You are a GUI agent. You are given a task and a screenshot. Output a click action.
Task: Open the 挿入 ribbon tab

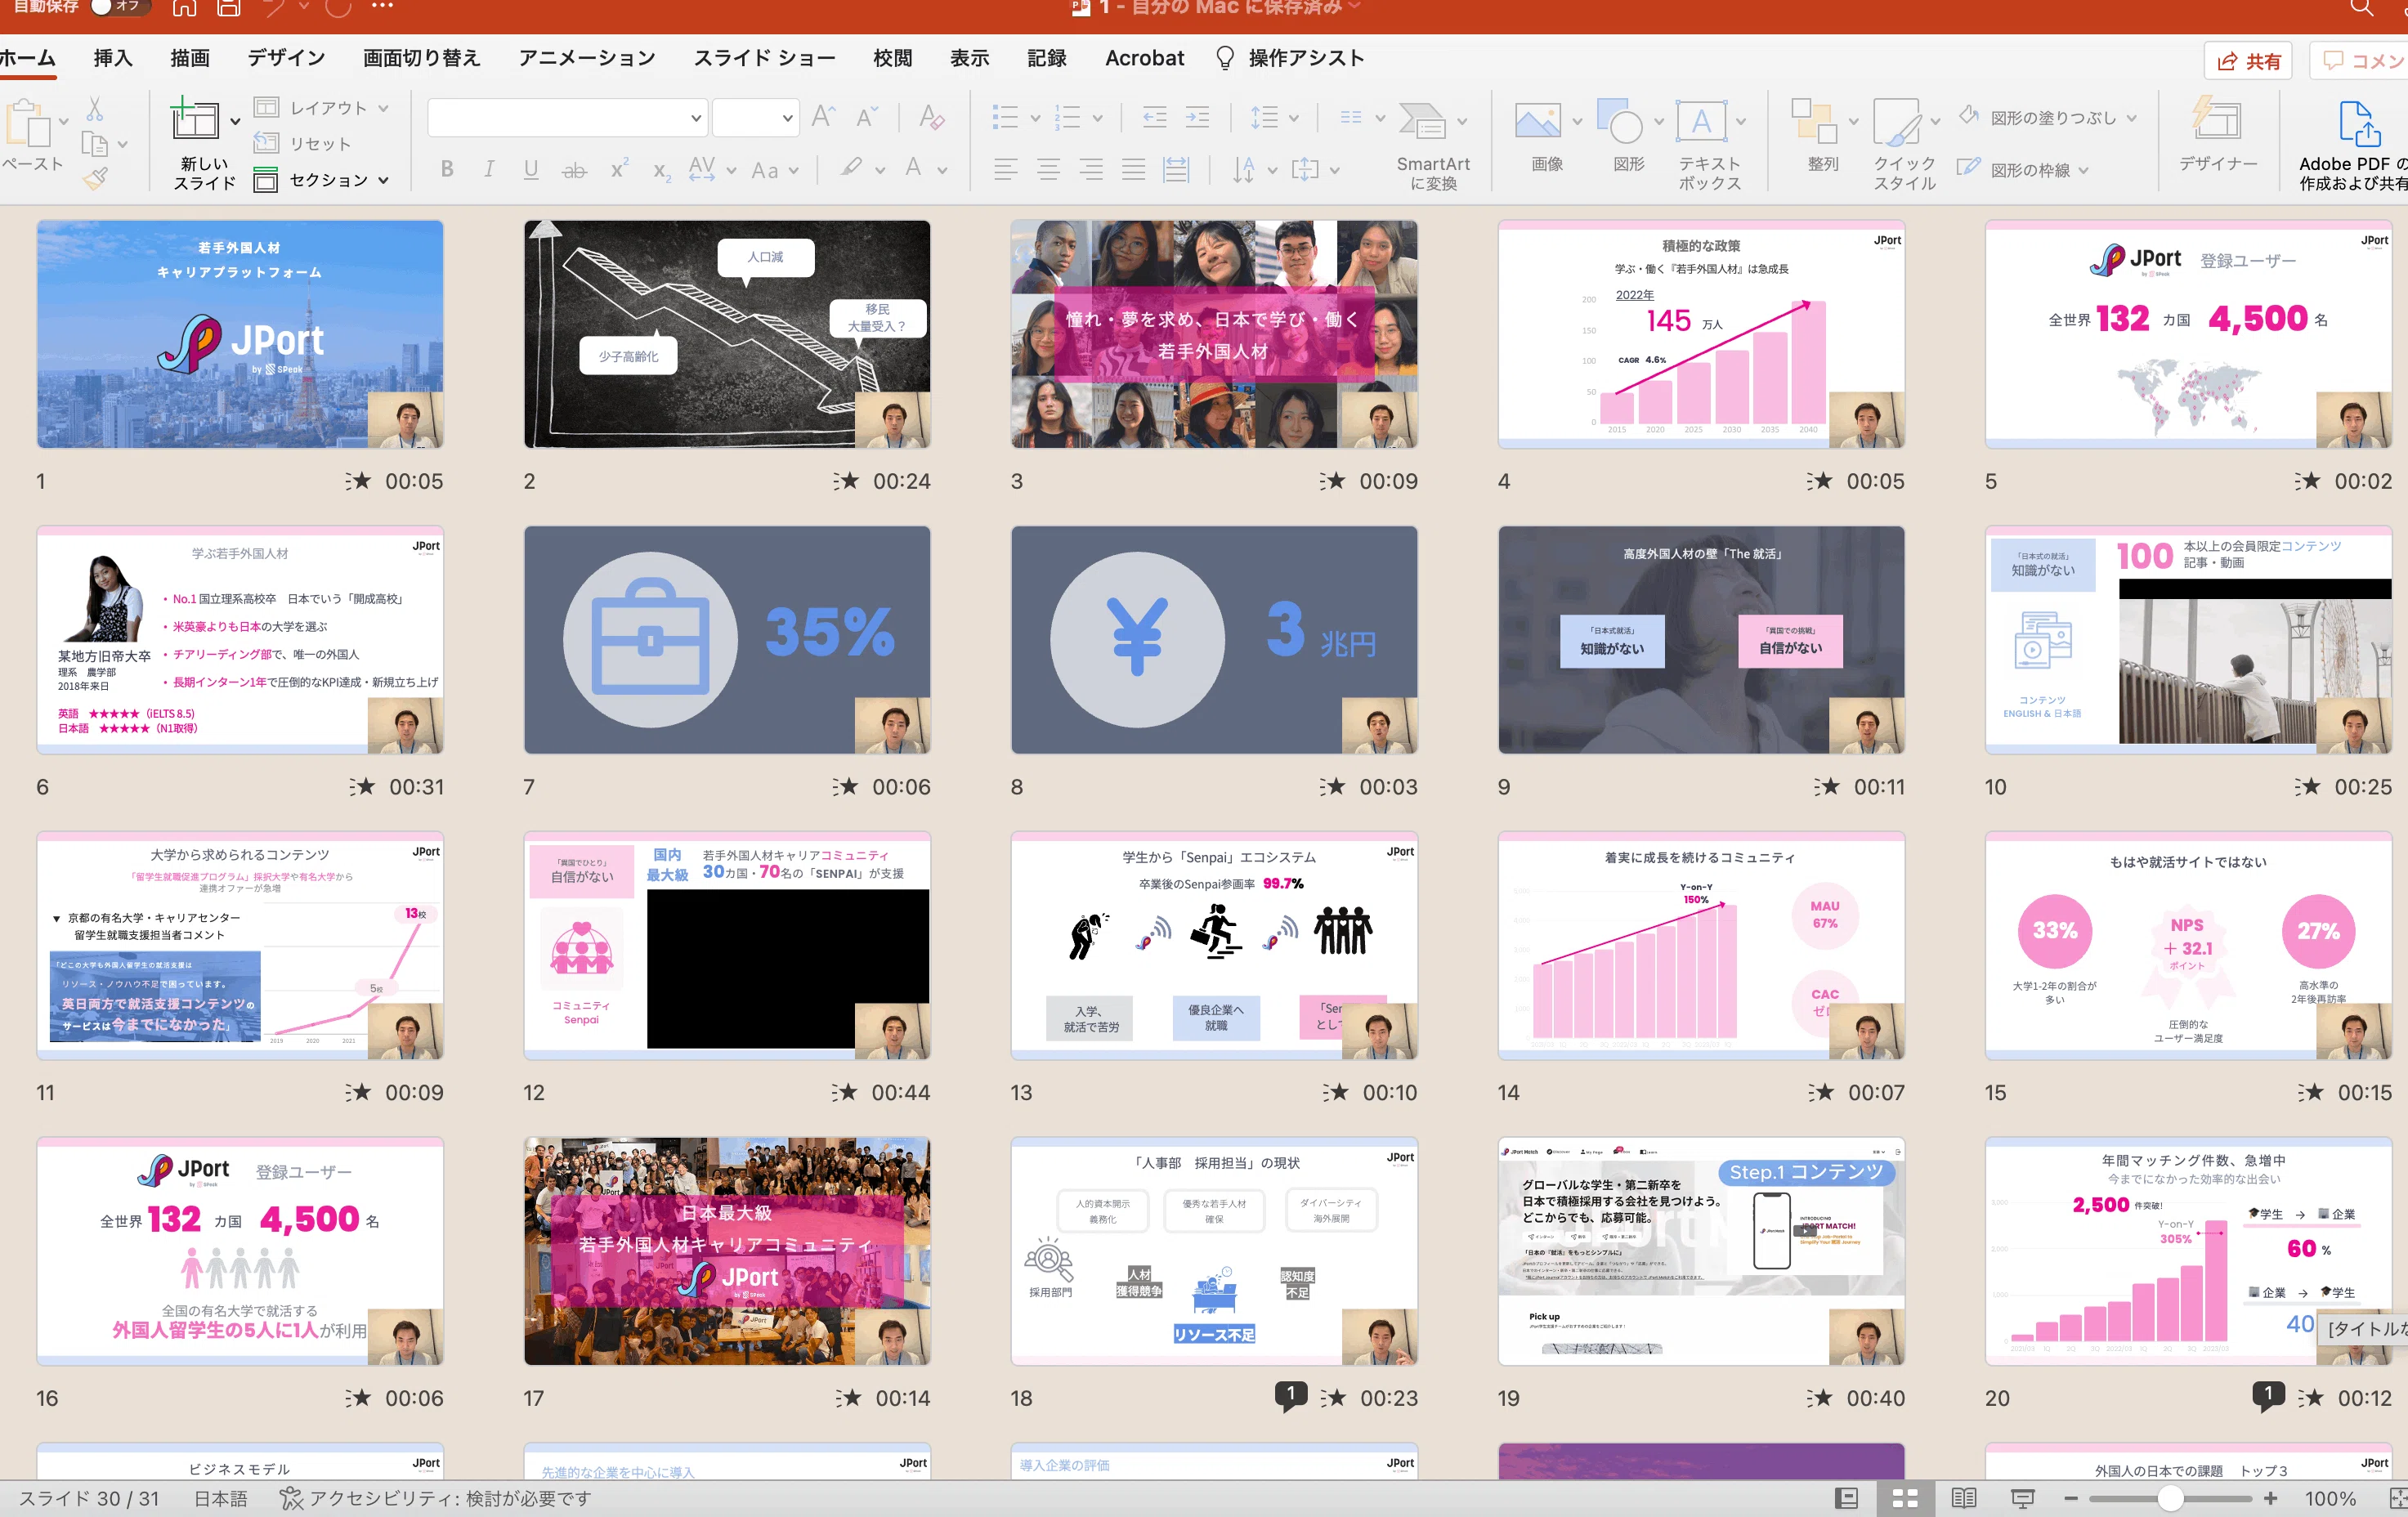pyautogui.click(x=113, y=58)
